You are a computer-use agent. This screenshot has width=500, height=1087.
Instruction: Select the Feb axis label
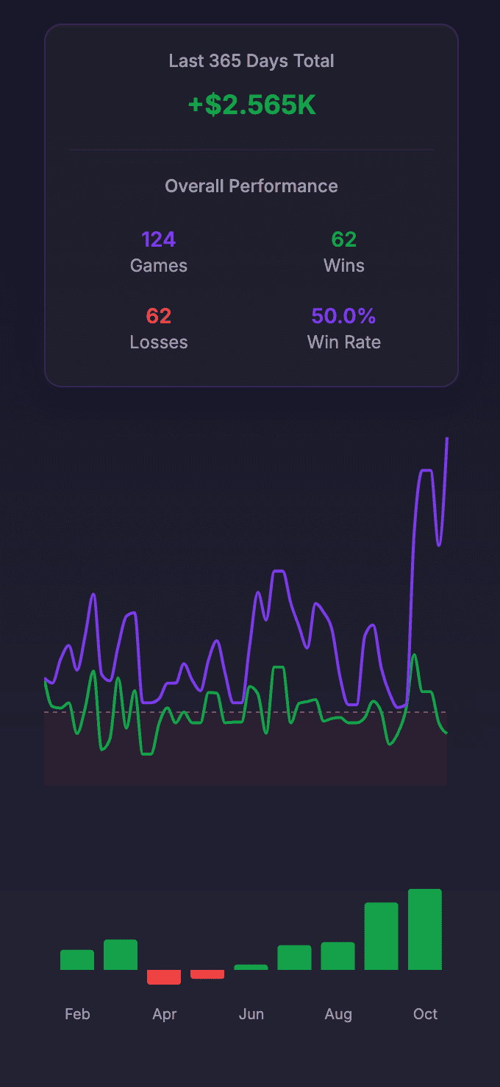pyautogui.click(x=77, y=1014)
